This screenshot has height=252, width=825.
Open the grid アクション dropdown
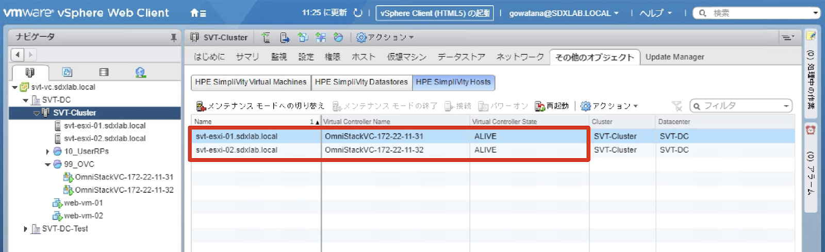click(x=609, y=106)
